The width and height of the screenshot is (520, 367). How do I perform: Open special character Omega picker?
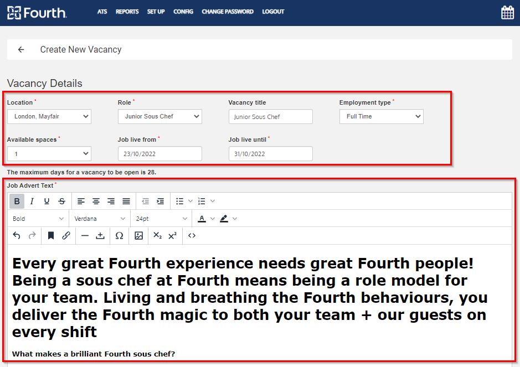120,236
